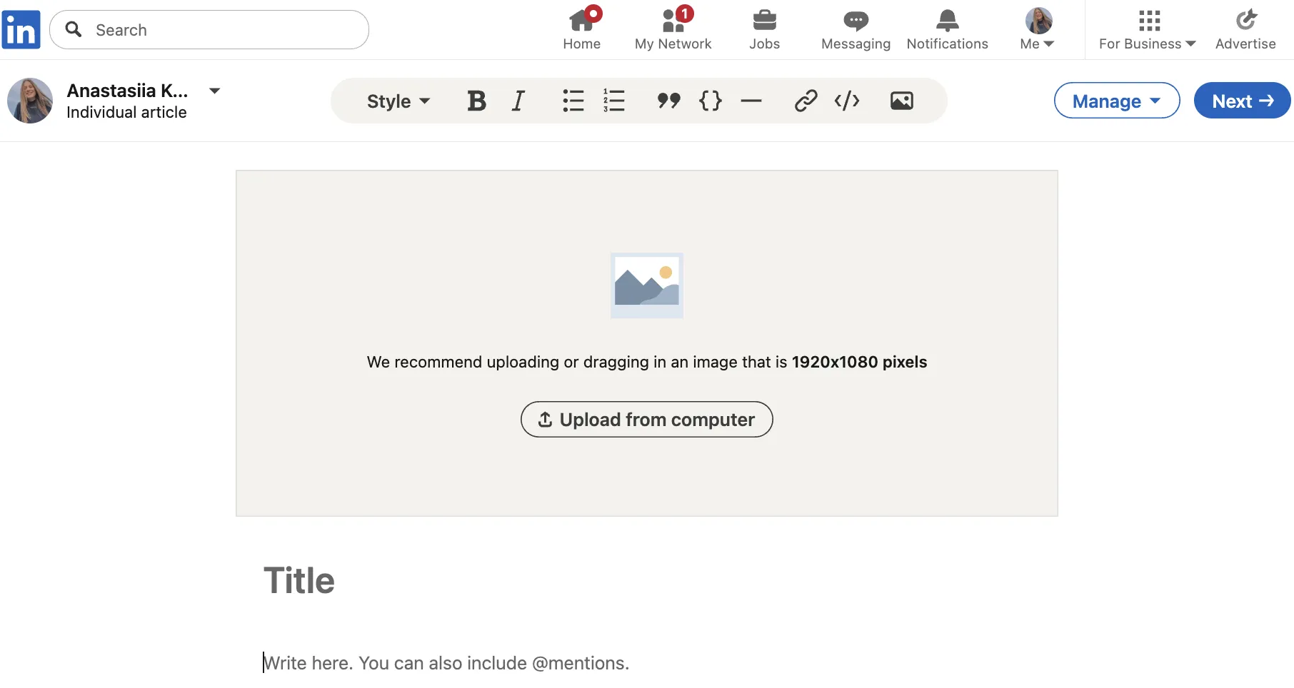
Task: Insert an embed snippet
Action: pyautogui.click(x=846, y=101)
